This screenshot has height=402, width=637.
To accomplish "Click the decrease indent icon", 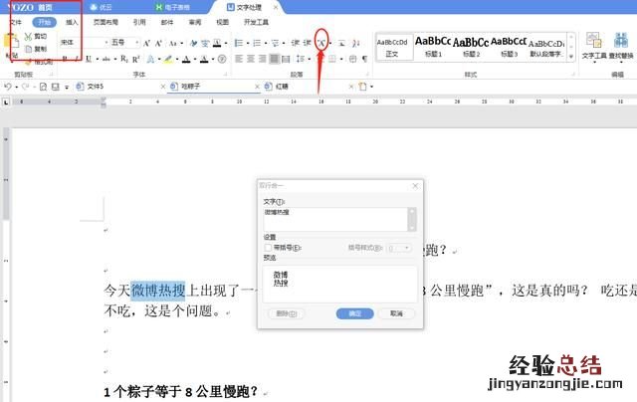I will click(x=296, y=43).
